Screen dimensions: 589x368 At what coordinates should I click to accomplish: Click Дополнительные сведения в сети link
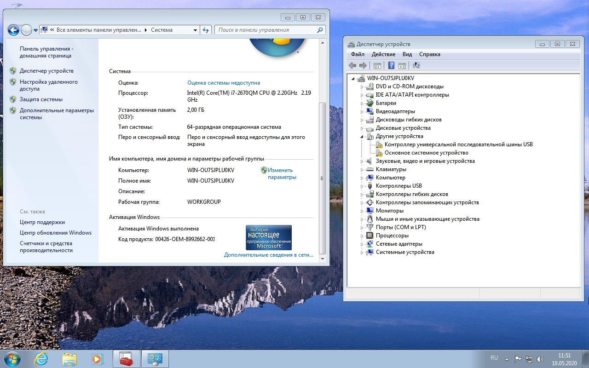269,255
